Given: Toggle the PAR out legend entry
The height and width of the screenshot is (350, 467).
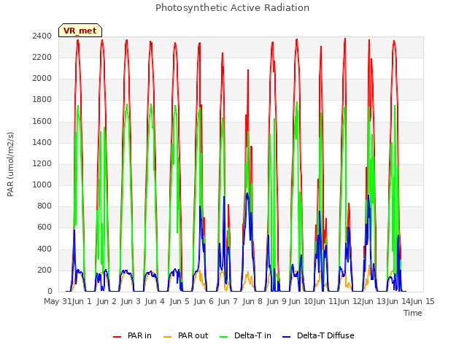Looking at the screenshot, I should [186, 335].
